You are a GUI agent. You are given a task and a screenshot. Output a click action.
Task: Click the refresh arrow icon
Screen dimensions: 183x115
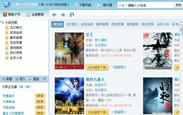(72, 15)
